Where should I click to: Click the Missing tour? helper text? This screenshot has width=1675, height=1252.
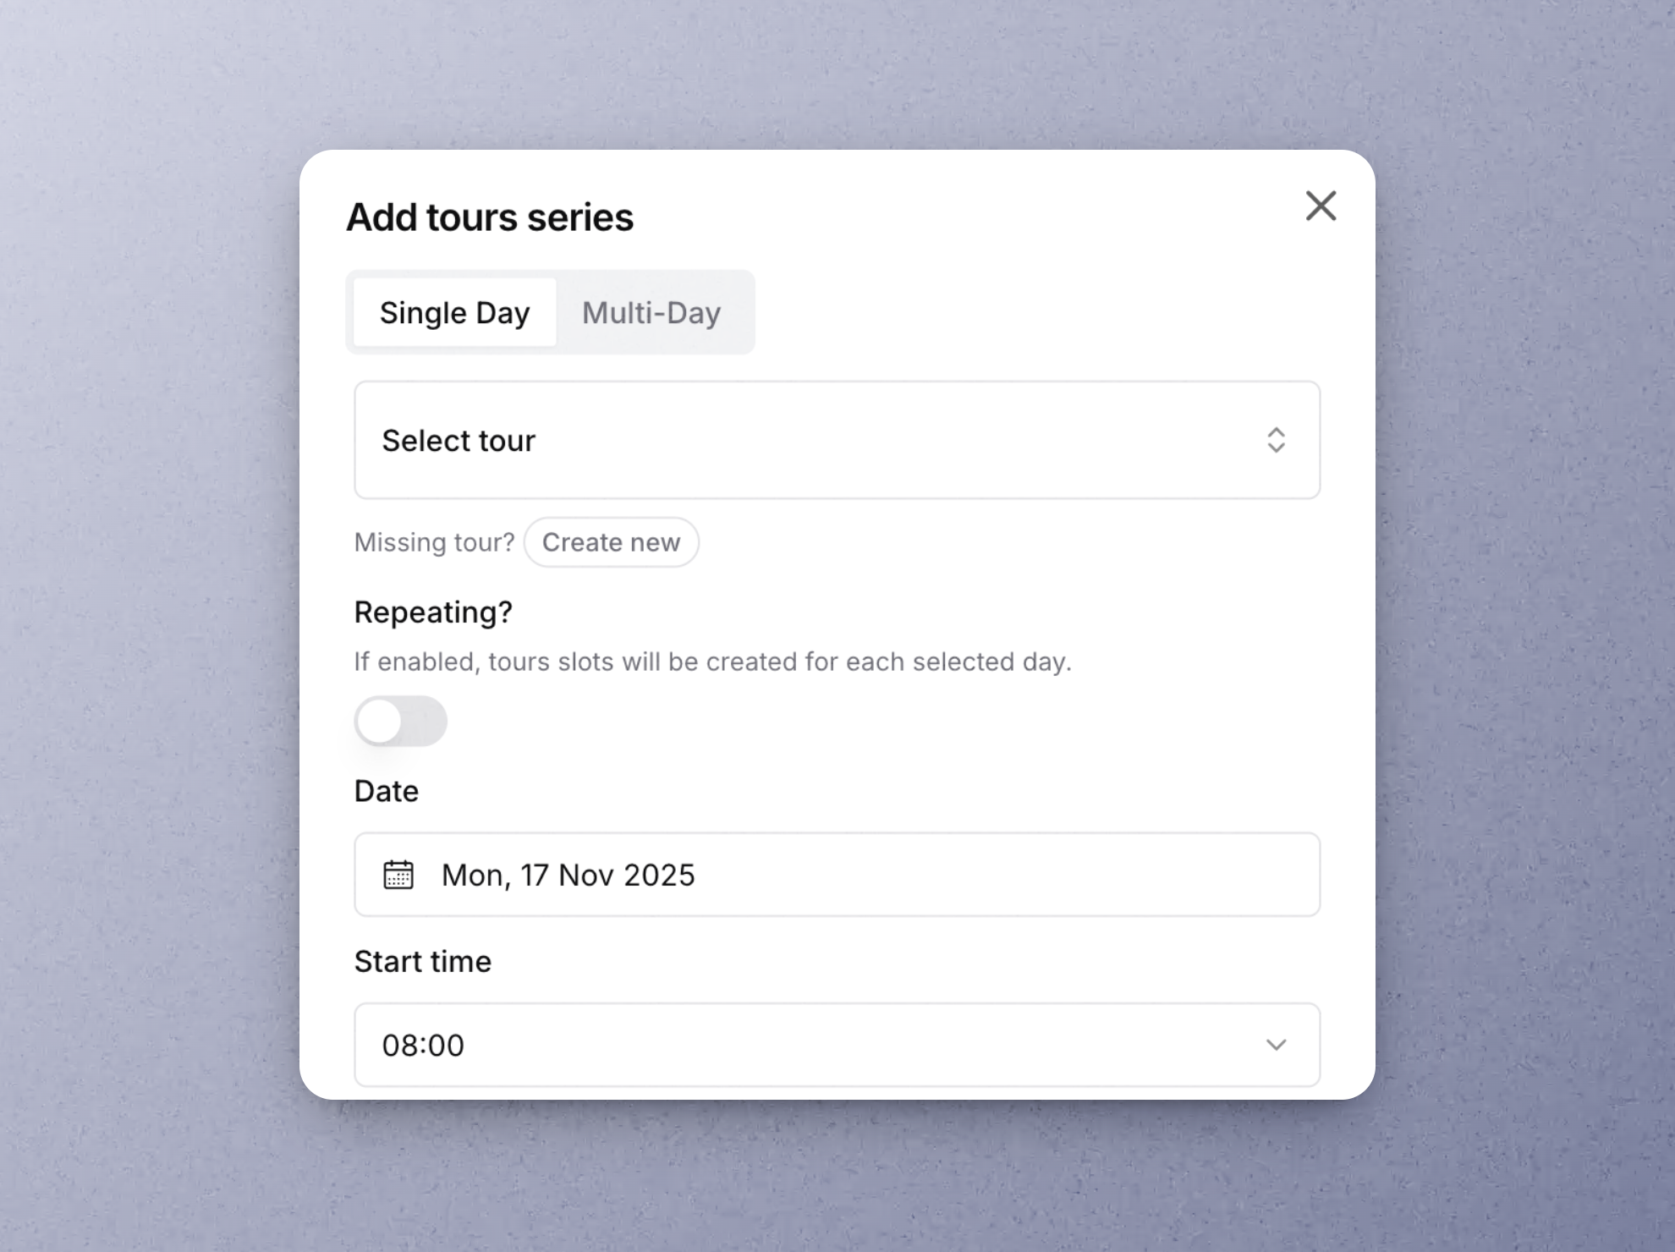[433, 542]
